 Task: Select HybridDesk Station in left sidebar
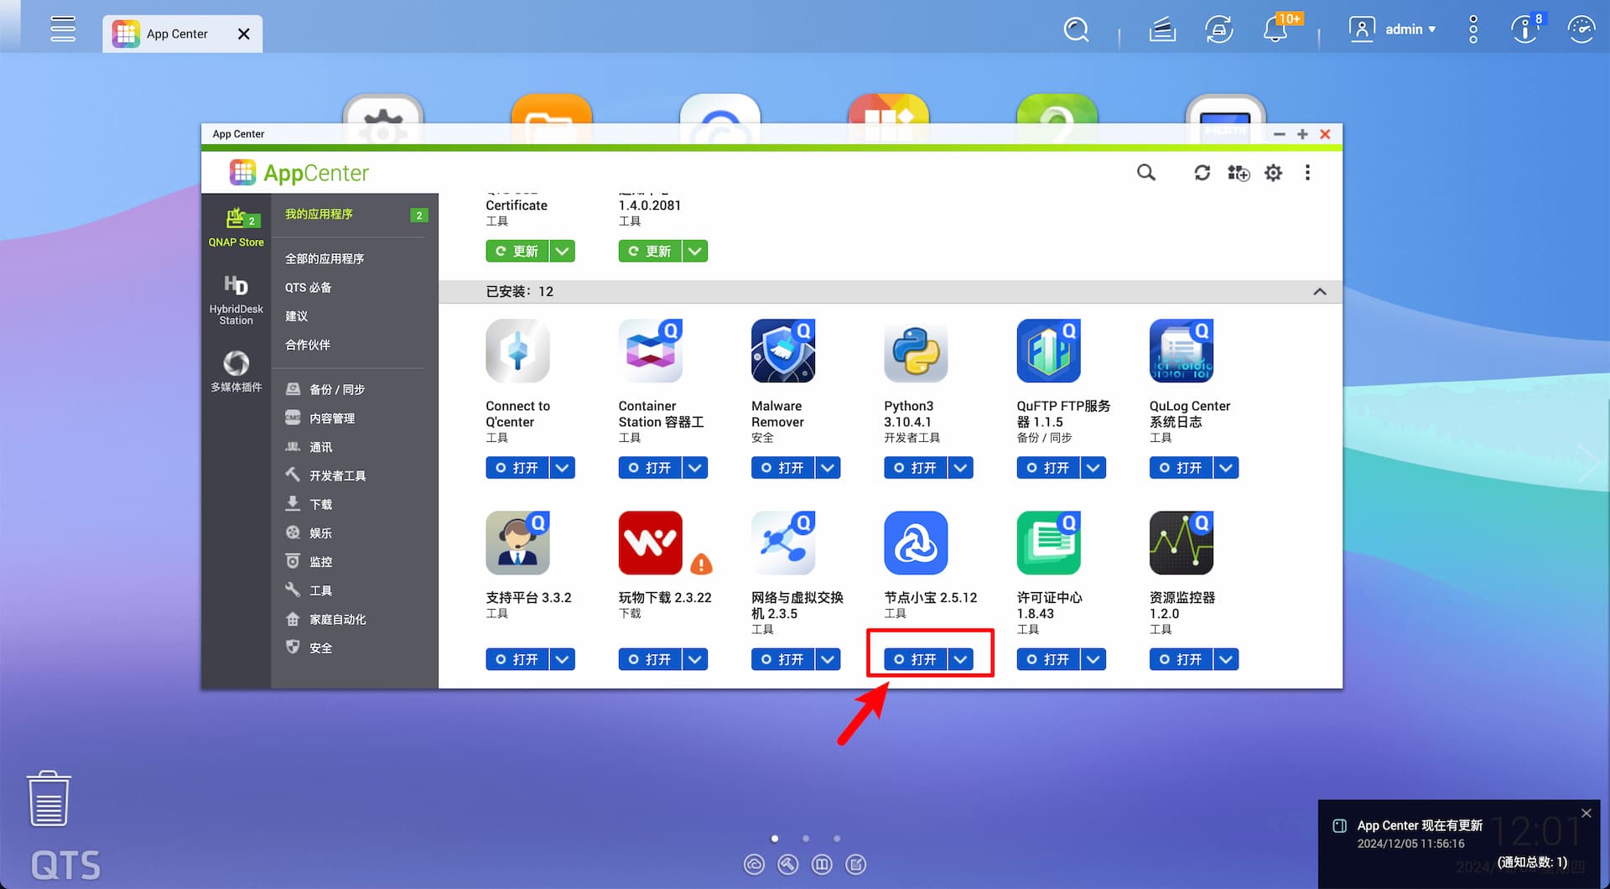(x=236, y=299)
